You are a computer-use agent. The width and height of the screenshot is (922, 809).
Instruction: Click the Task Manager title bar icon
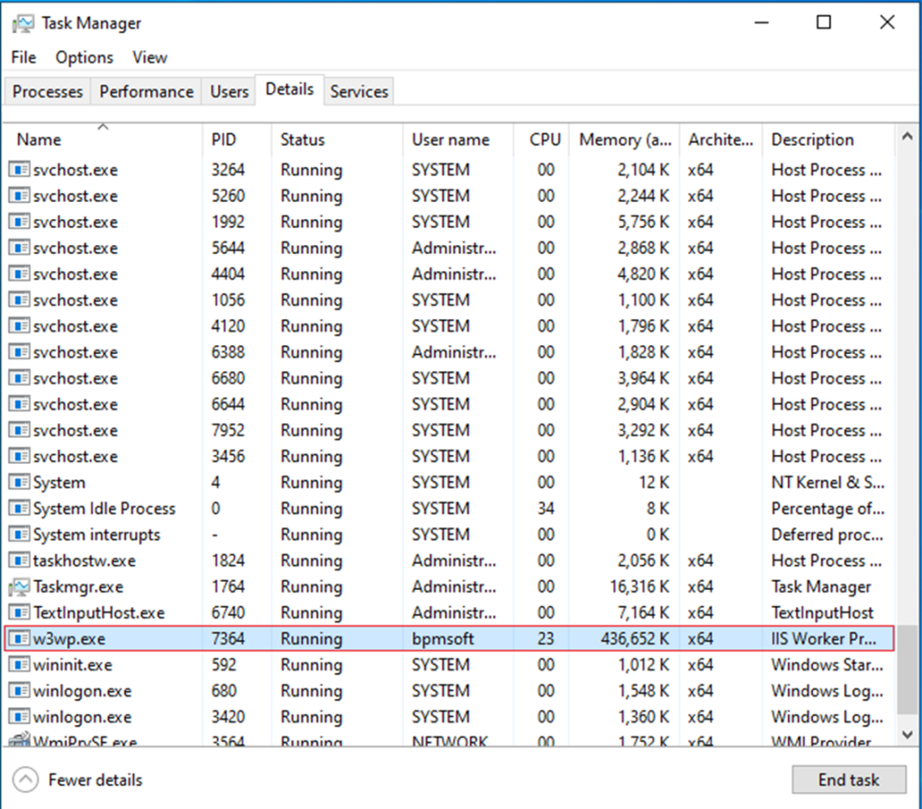click(23, 23)
